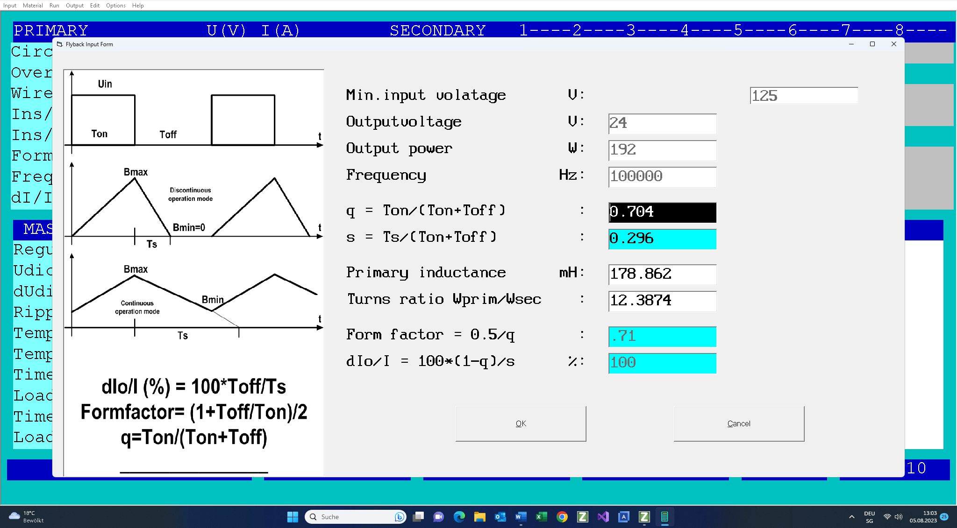957x528 pixels.
Task: Open the Input menu
Action: [9, 6]
